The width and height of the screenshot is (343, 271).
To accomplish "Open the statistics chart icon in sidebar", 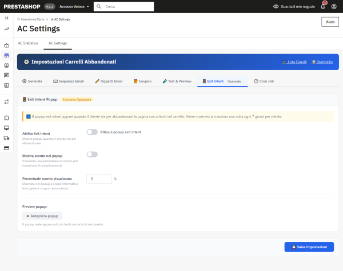I will coord(6,86).
